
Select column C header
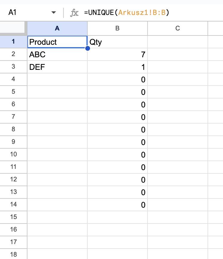click(x=178, y=28)
